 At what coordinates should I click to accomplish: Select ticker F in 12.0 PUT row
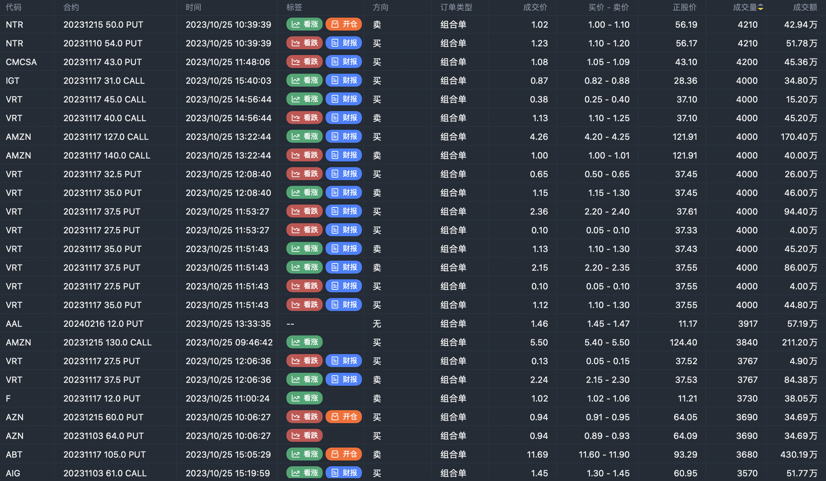tap(8, 398)
